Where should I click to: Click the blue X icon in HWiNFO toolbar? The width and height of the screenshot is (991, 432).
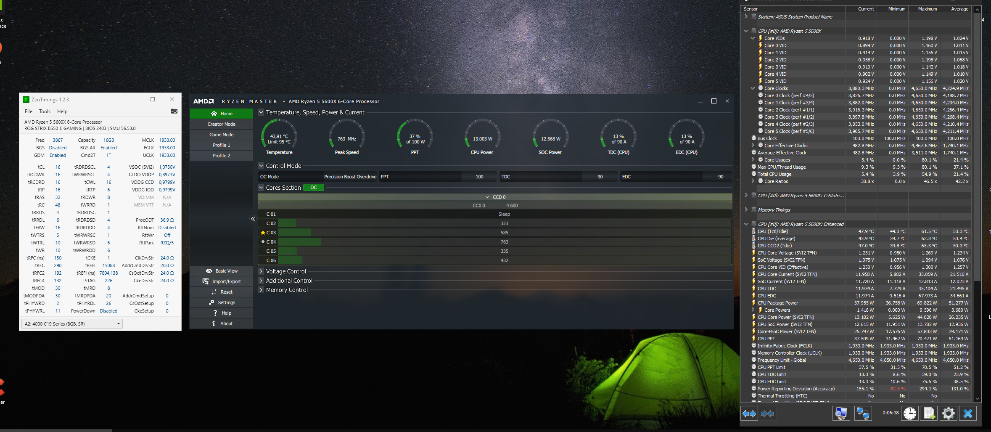[x=968, y=413]
